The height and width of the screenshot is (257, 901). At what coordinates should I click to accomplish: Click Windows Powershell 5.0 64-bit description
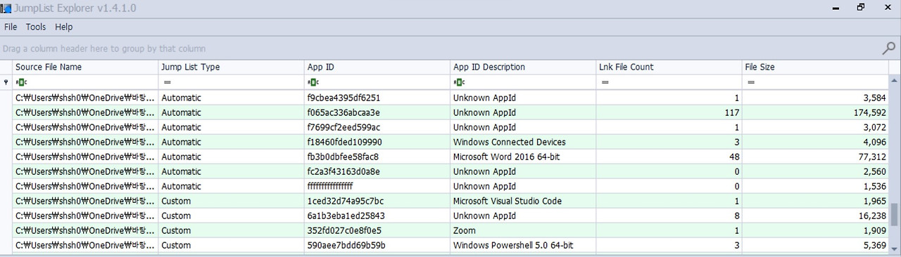pos(513,245)
